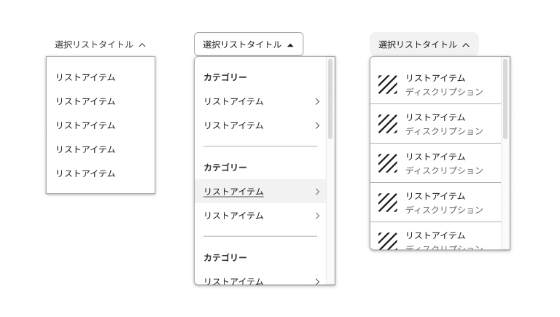Click the striped icon of the first right-list item
560x317 pixels.
(387, 85)
